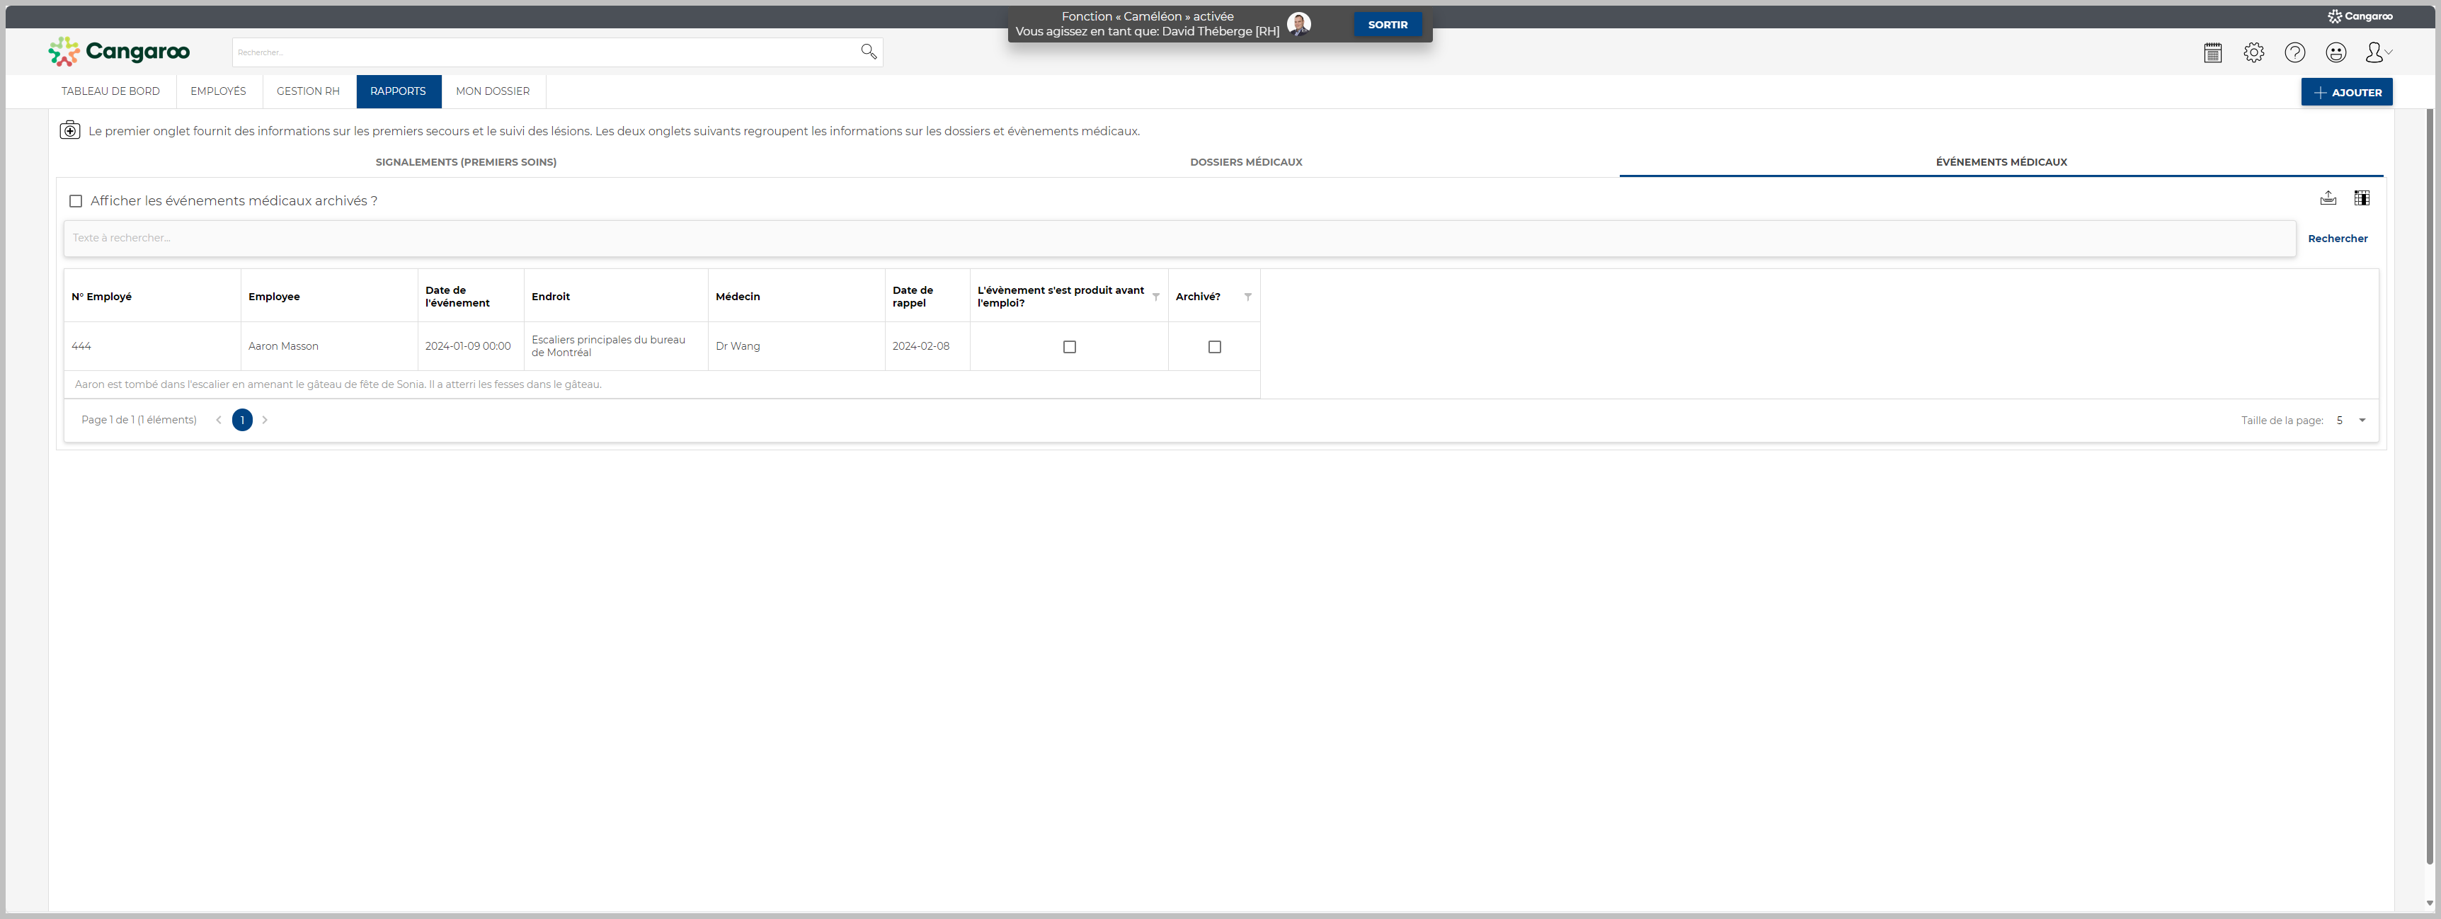Open filter for event before employment column
Image resolution: width=2441 pixels, height=919 pixels.
pos(1155,297)
